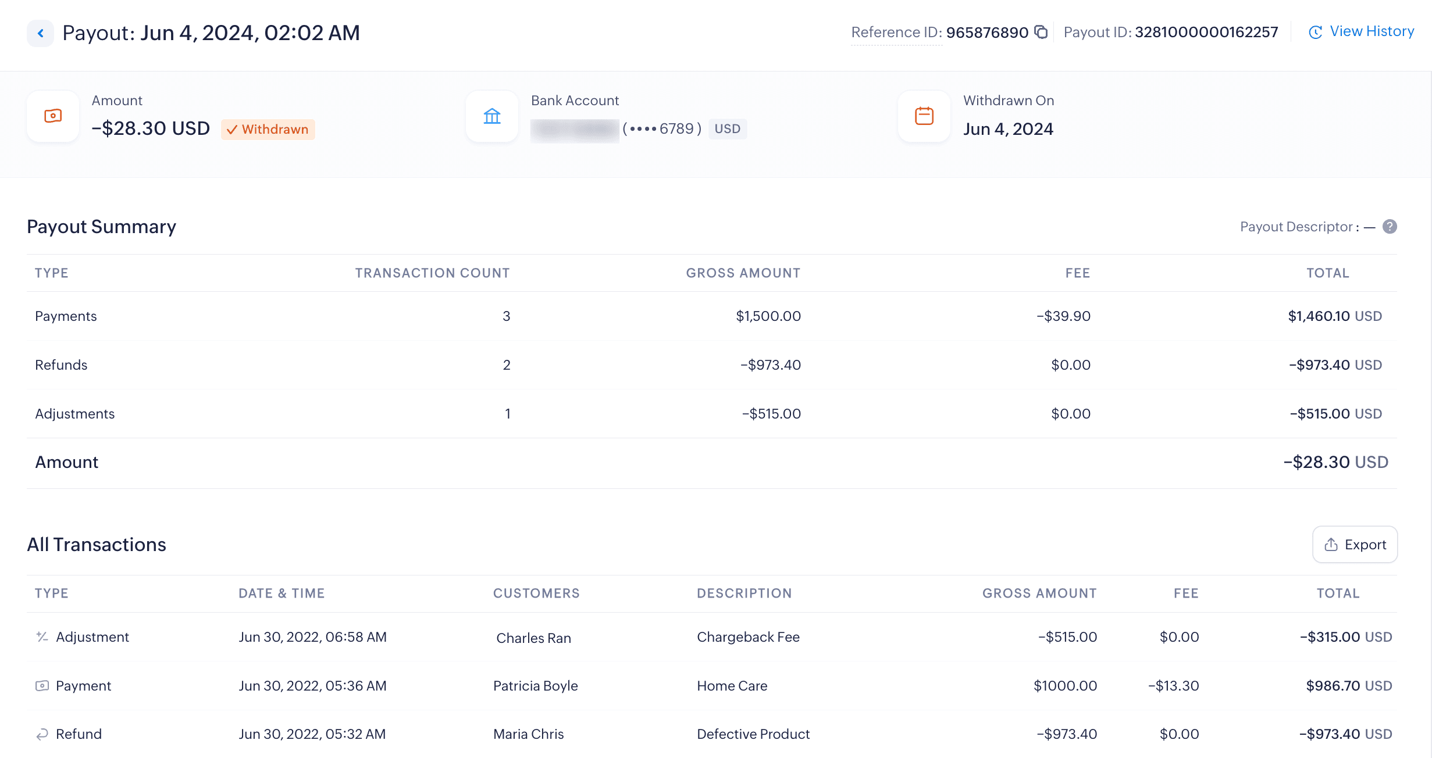The width and height of the screenshot is (1432, 758).
Task: Click the back arrow beside Payout title
Action: pyautogui.click(x=40, y=33)
